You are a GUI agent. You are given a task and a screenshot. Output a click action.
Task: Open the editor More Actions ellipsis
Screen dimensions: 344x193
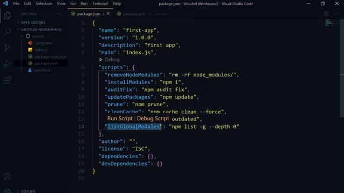(x=335, y=13)
